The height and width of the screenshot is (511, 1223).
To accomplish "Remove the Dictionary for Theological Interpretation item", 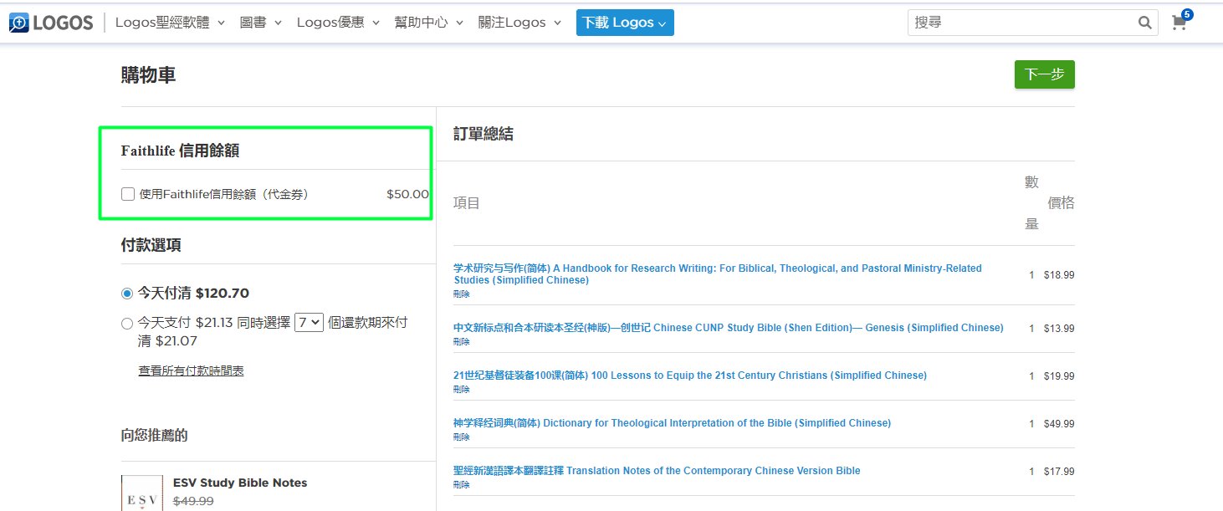I will pos(461,437).
